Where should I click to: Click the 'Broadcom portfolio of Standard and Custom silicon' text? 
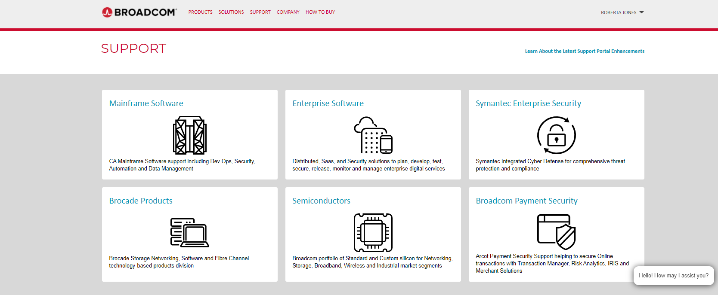point(373,262)
